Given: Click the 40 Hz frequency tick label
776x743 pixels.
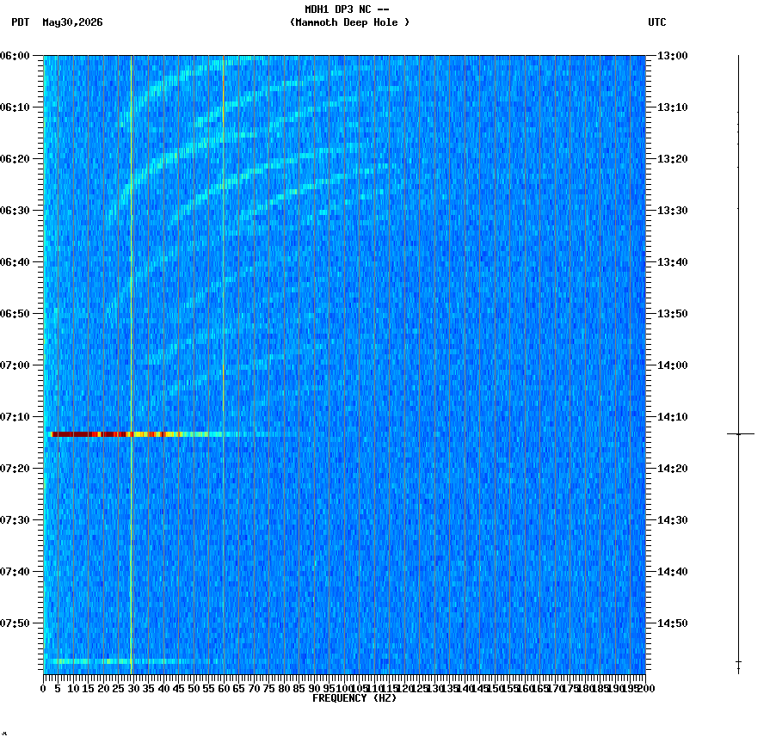Looking at the screenshot, I should point(163,689).
